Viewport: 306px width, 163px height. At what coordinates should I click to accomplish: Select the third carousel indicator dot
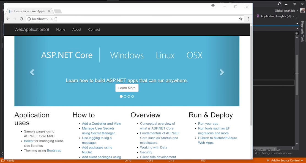tap(129, 97)
